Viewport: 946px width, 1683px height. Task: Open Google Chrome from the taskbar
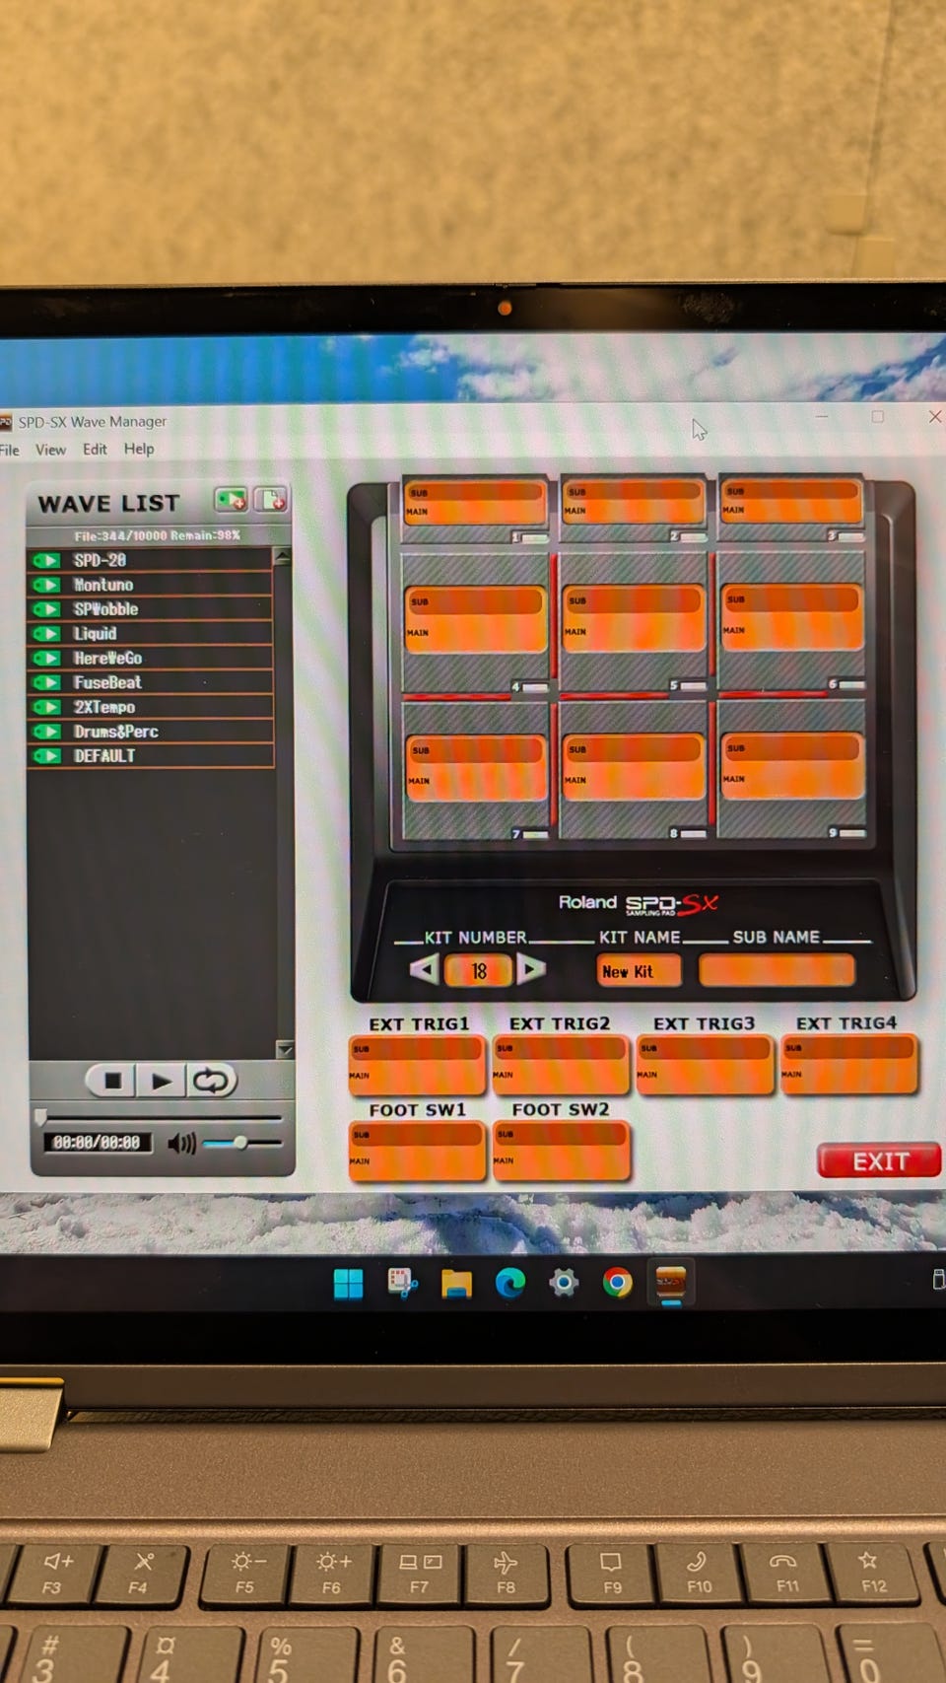click(618, 1283)
